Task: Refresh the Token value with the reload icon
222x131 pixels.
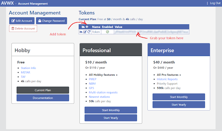Action: click(x=89, y=32)
